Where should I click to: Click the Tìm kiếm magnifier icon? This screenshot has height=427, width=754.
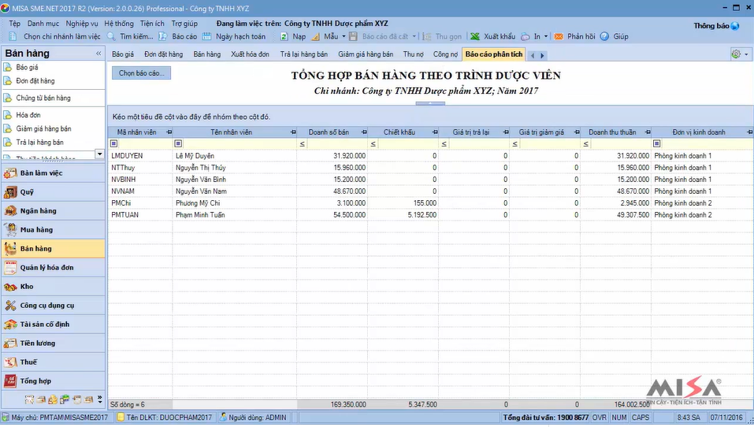111,36
